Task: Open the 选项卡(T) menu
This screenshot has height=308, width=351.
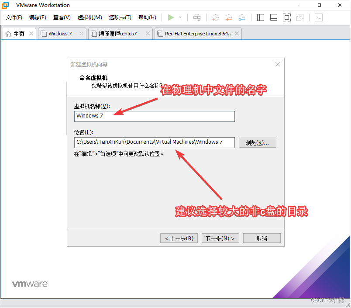Action: [120, 17]
